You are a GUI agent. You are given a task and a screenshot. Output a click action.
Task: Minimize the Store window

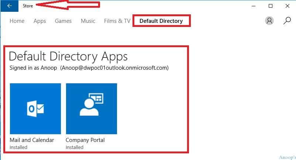click(254, 6)
